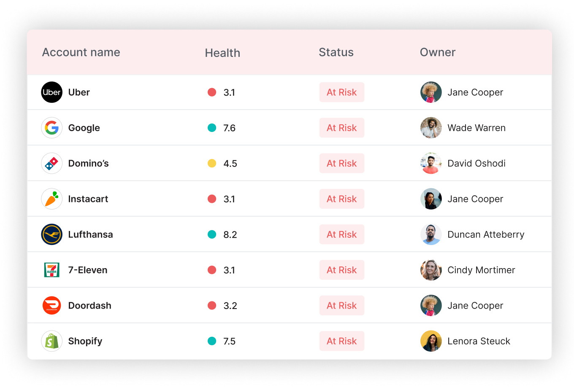Click the teal health dot for Shopify
574x387 pixels.
tap(212, 341)
